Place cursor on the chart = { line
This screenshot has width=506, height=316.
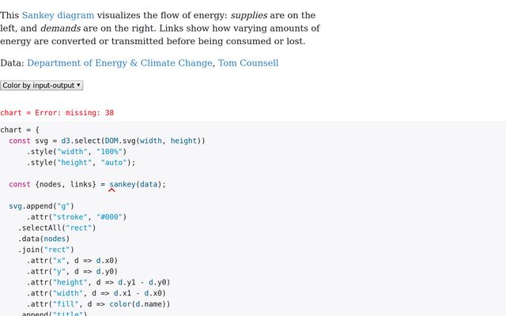click(20, 130)
